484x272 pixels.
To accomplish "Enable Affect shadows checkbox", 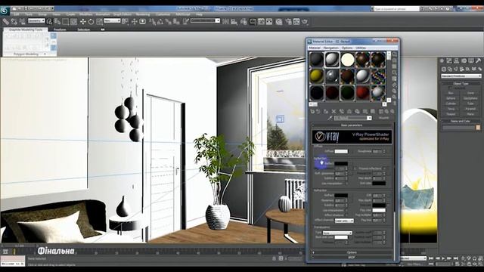I will (x=346, y=215).
